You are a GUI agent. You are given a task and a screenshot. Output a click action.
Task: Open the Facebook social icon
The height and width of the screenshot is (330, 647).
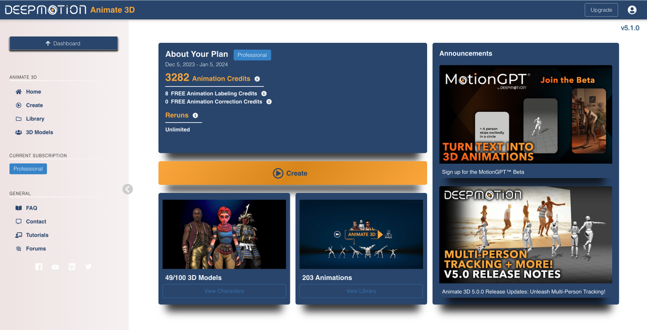(x=39, y=267)
